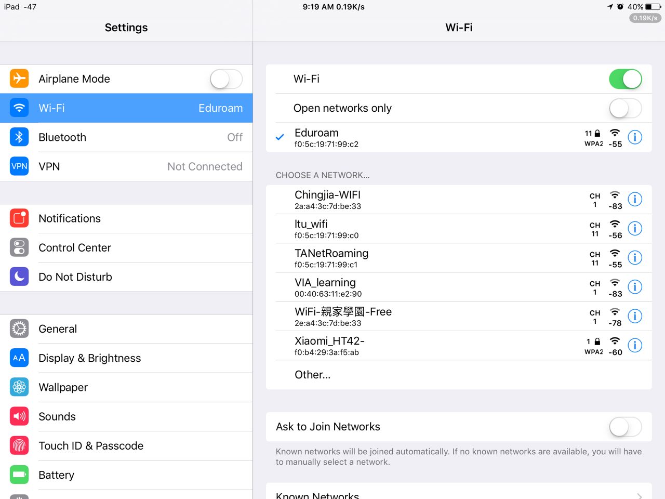Image resolution: width=665 pixels, height=499 pixels.
Task: Tap the Wi-Fi icon in the Settings sidebar
Action: tap(19, 108)
